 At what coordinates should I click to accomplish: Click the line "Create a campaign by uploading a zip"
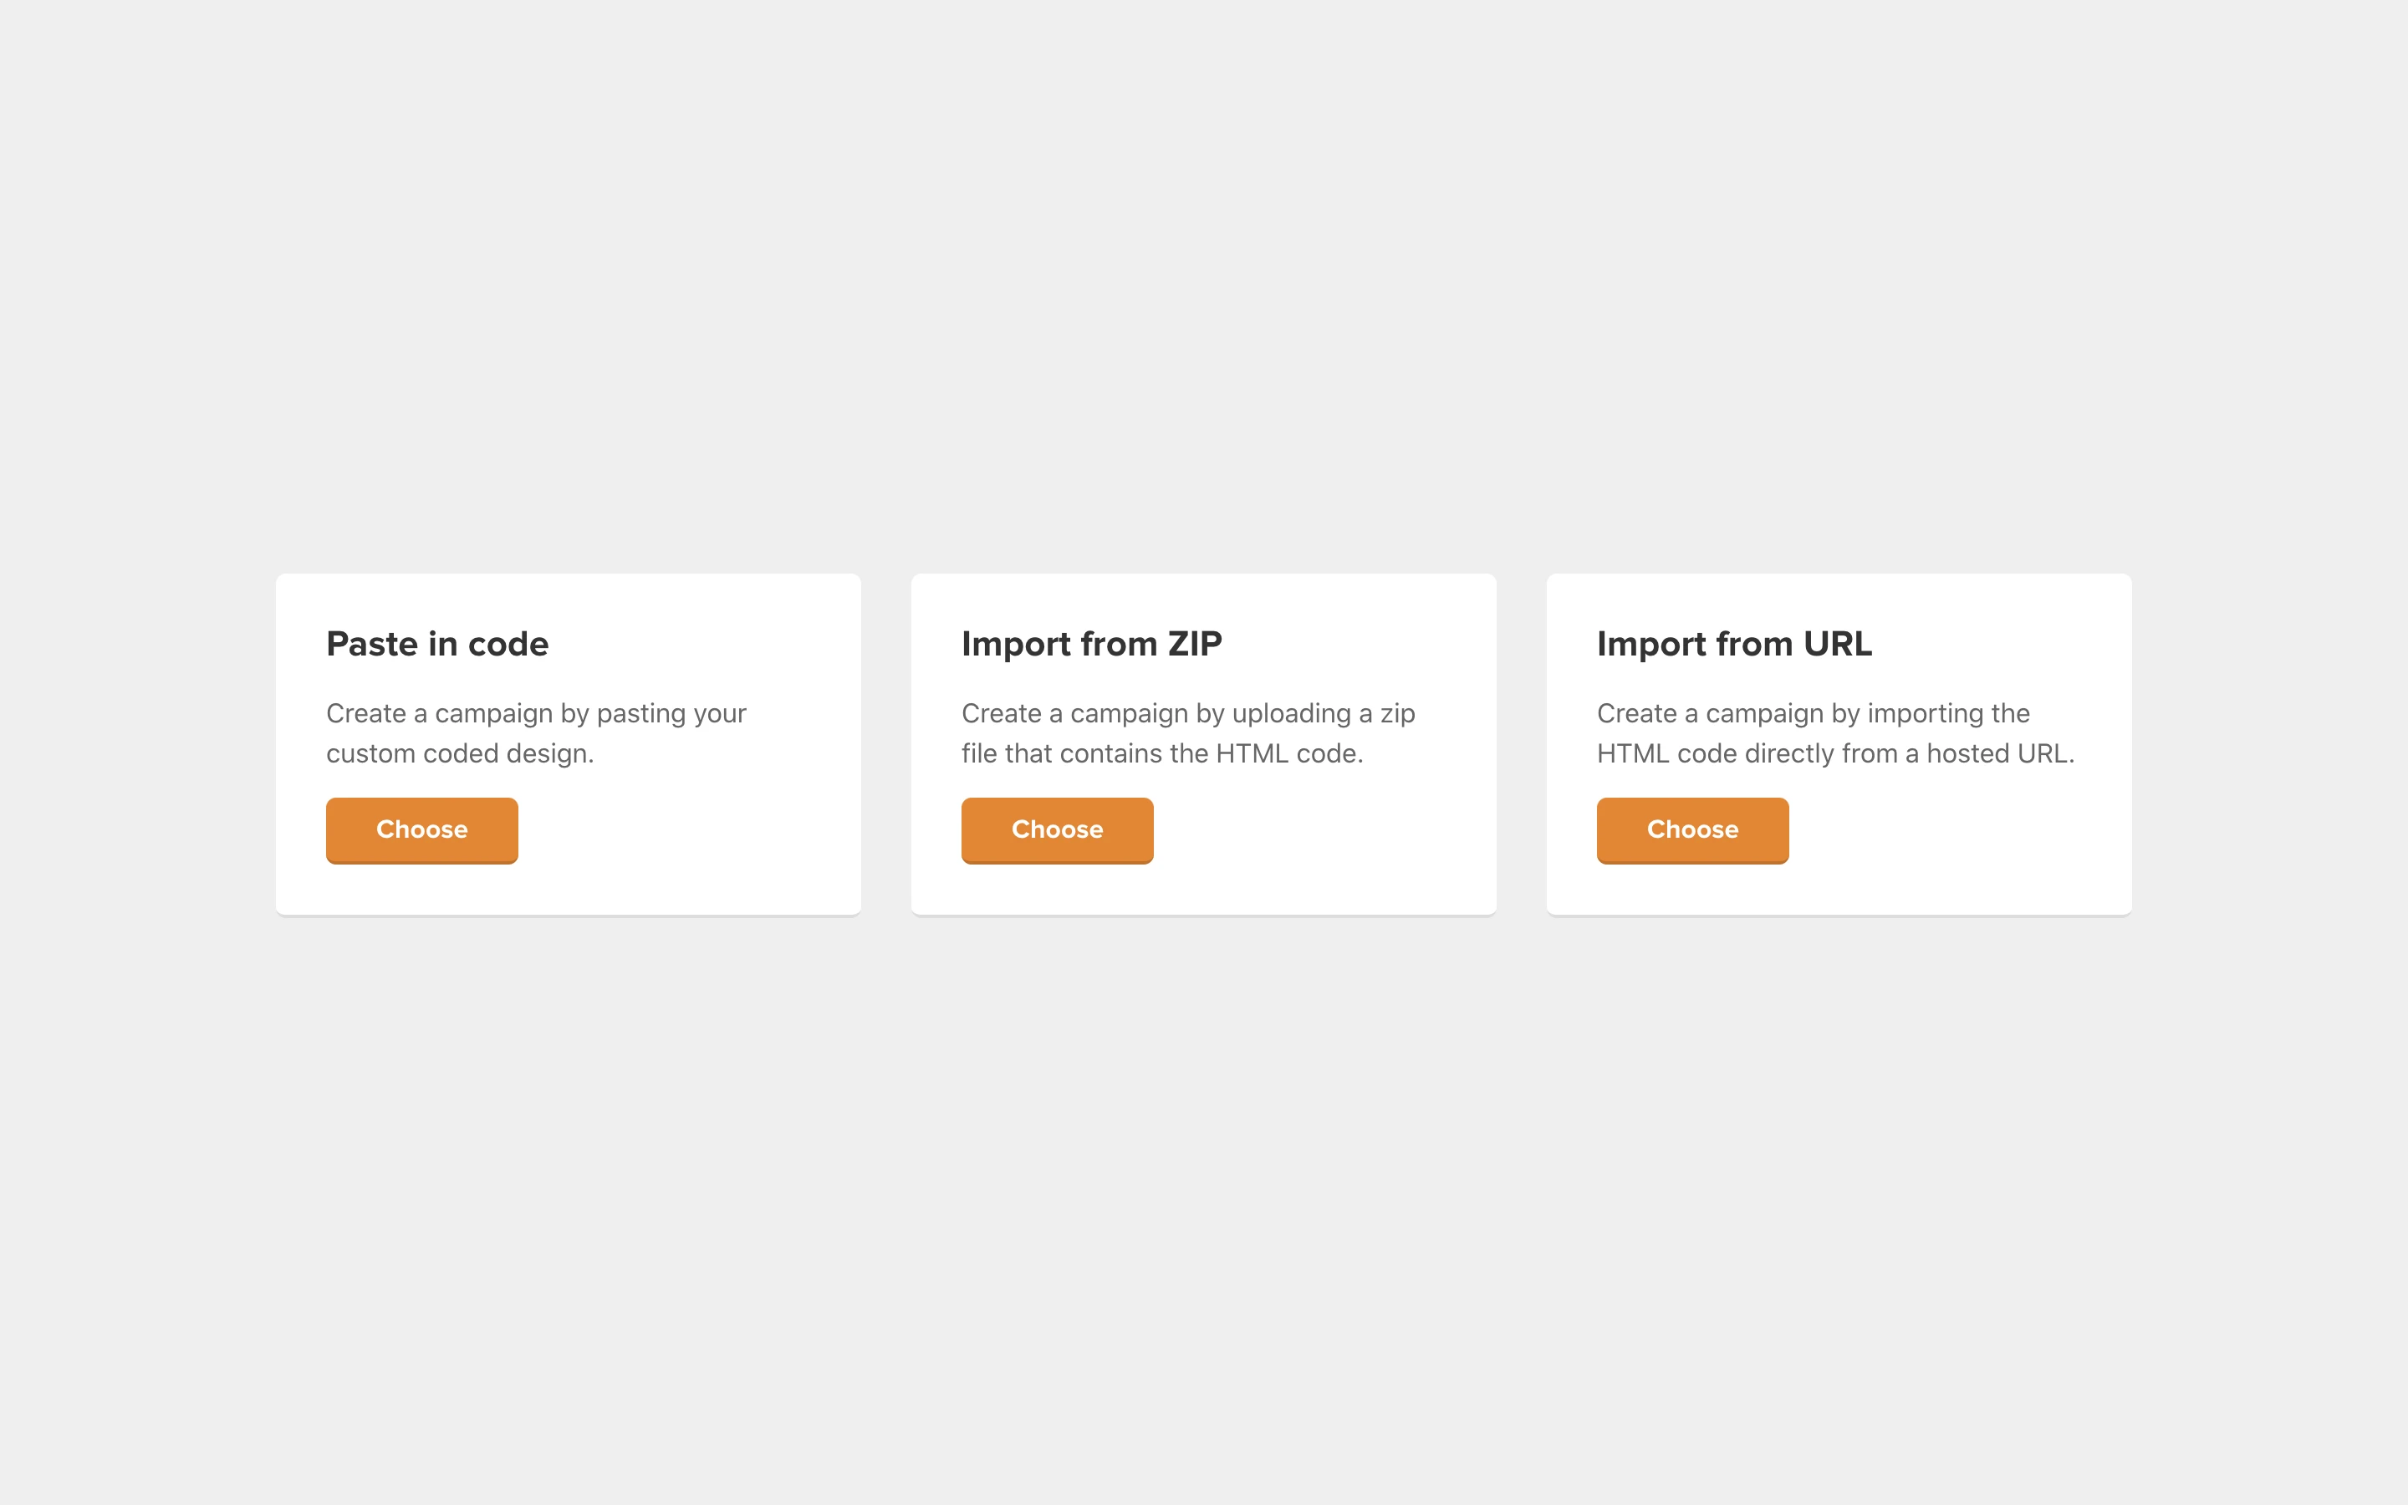pyautogui.click(x=1187, y=714)
